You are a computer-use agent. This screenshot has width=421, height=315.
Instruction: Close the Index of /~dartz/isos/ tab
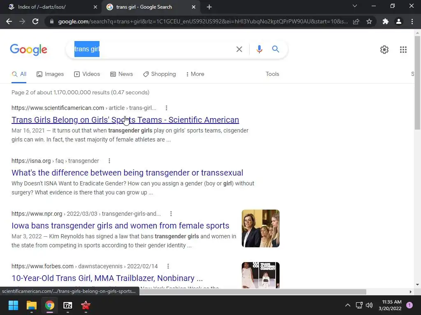tap(95, 7)
